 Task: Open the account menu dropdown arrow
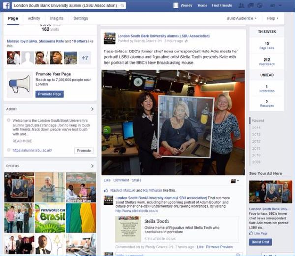pyautogui.click(x=280, y=5)
